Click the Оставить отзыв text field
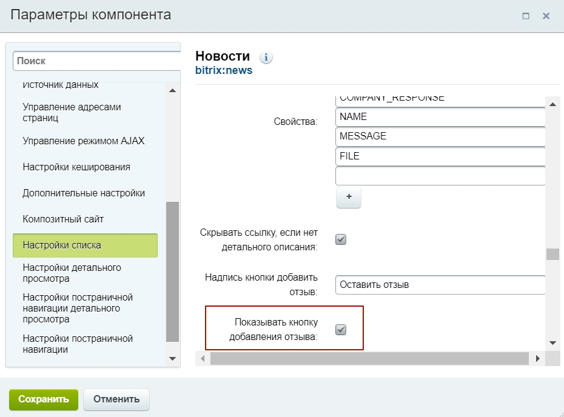This screenshot has height=417, width=564. [x=440, y=284]
